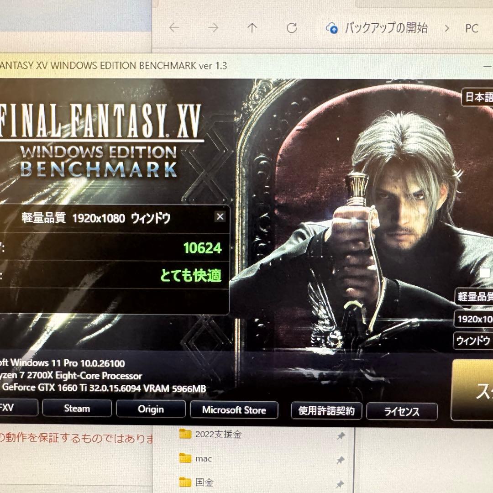Open the 国金 folder
The height and width of the screenshot is (493, 493).
coord(205,482)
